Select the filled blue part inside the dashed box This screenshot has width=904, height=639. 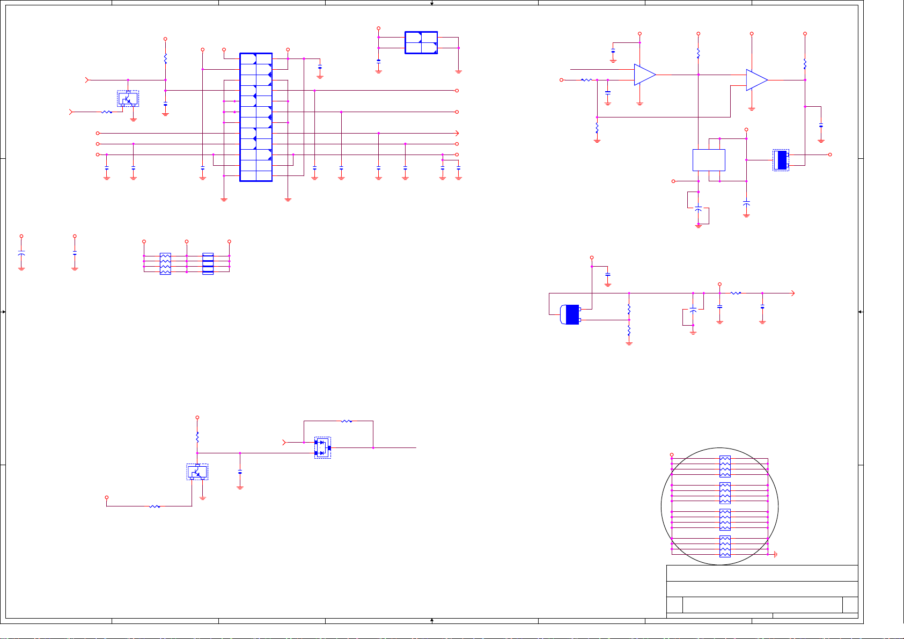tap(782, 160)
